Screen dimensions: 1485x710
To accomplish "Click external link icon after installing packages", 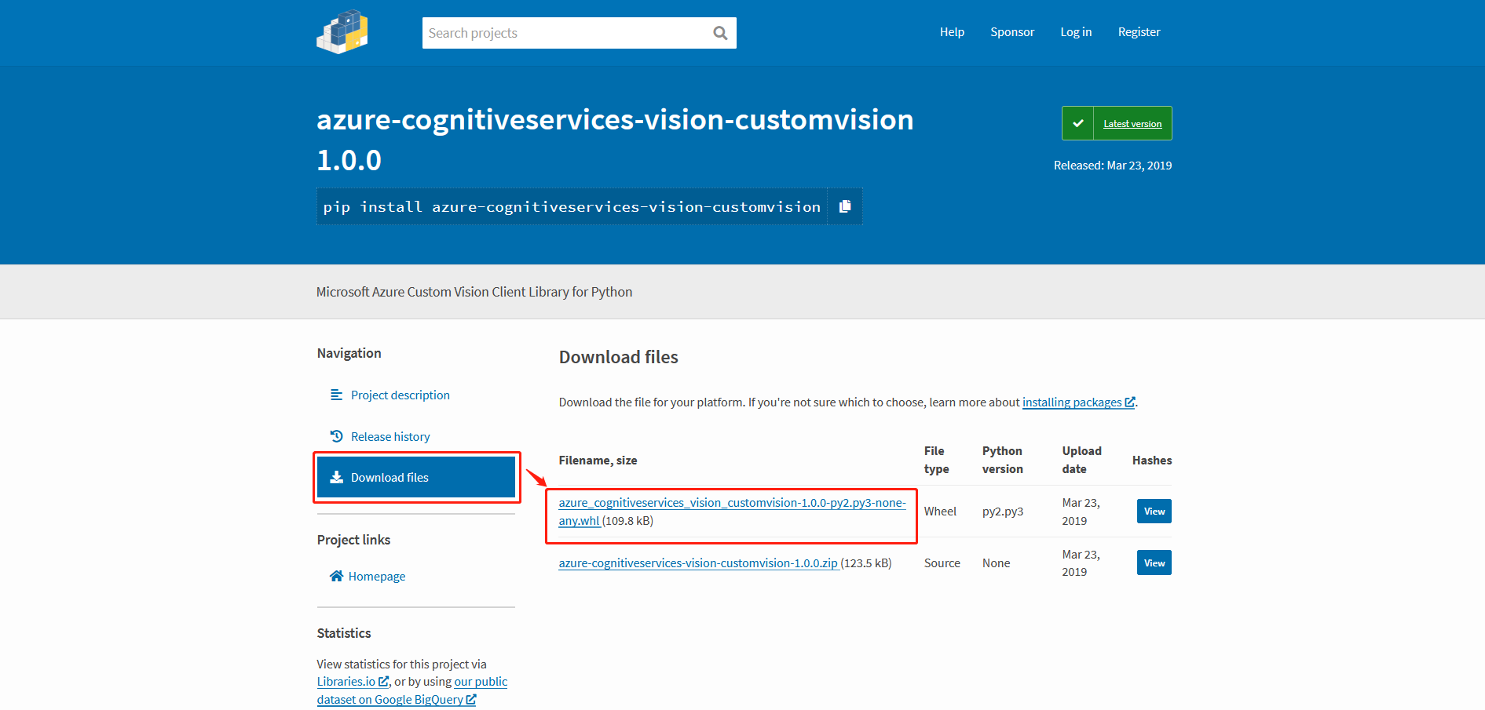I will (x=1129, y=402).
